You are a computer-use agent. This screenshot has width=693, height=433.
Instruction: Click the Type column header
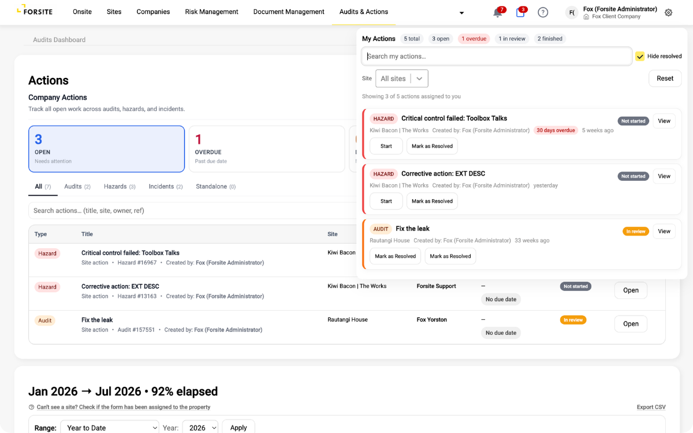click(x=41, y=234)
